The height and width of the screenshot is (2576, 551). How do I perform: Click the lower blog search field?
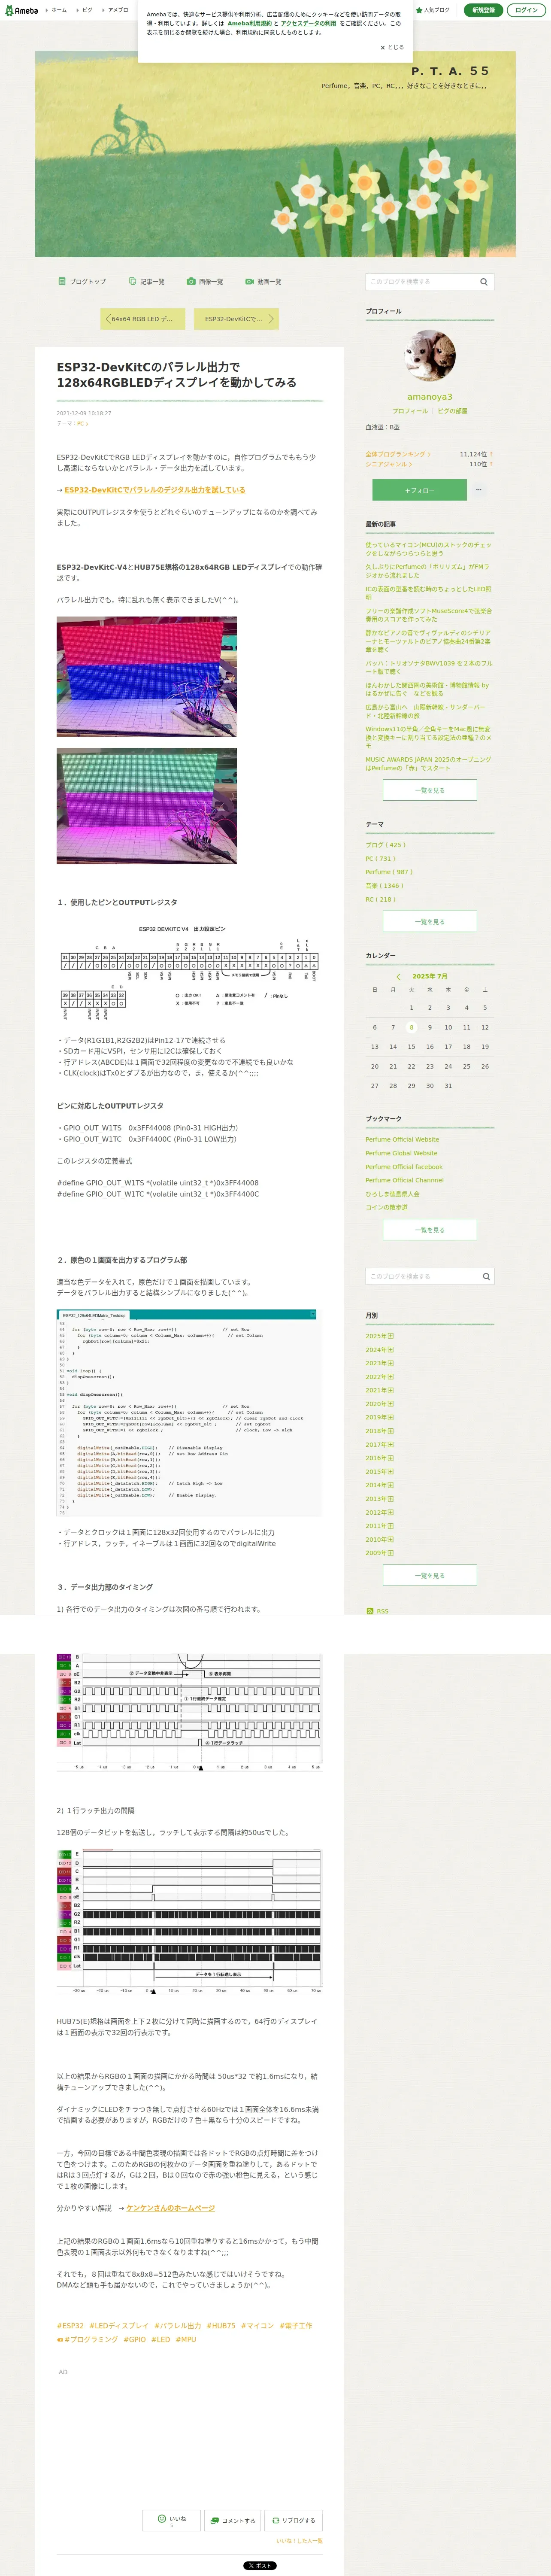point(422,1277)
